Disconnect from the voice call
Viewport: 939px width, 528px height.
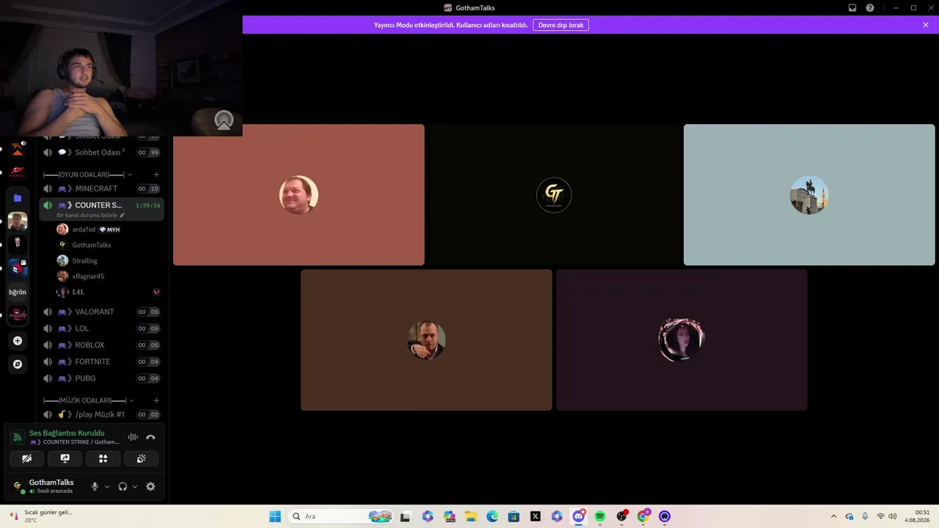tap(150, 437)
